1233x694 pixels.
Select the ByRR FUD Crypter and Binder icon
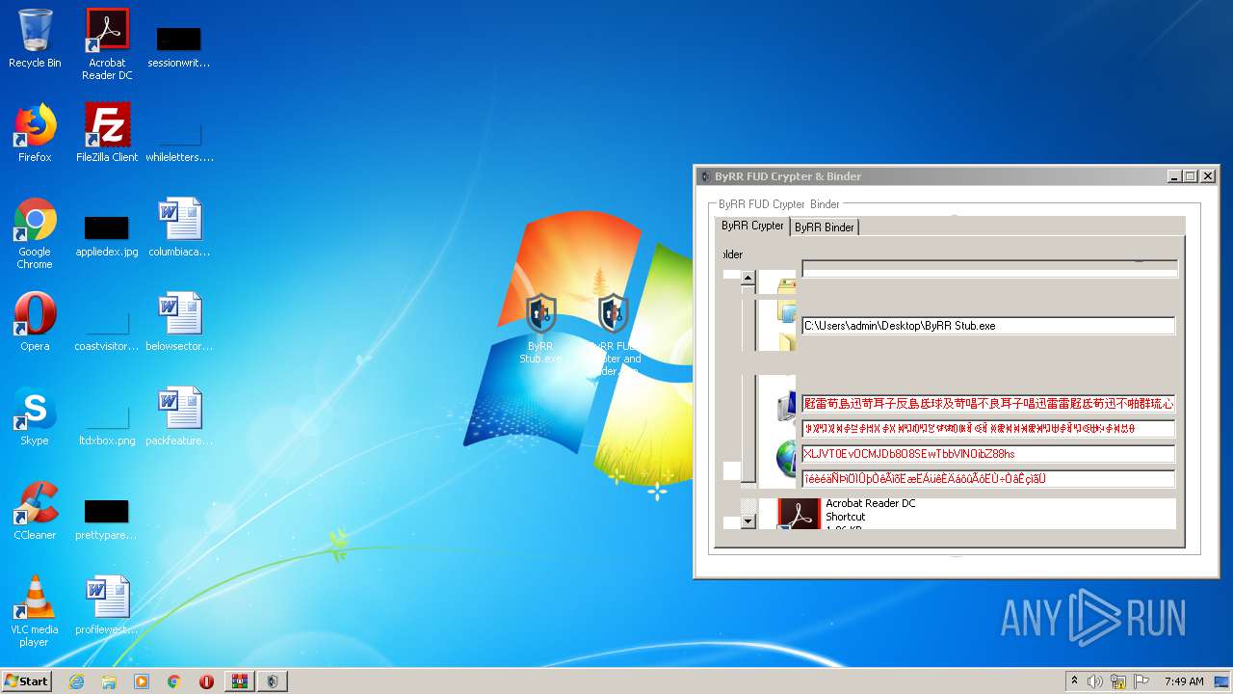pos(613,334)
